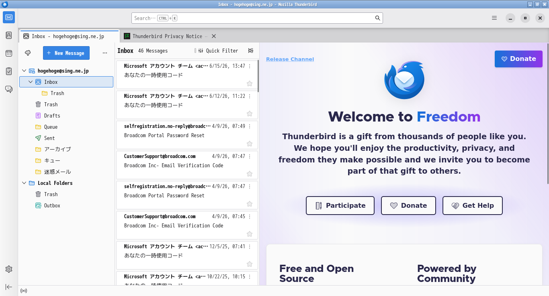The image size is (549, 296).
Task: Click the message list scrollbar
Action: point(258,76)
